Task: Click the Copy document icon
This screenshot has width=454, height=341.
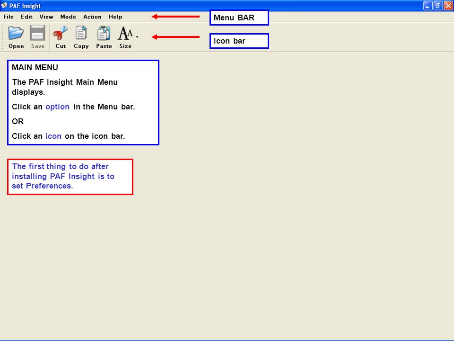Action: pyautogui.click(x=81, y=33)
